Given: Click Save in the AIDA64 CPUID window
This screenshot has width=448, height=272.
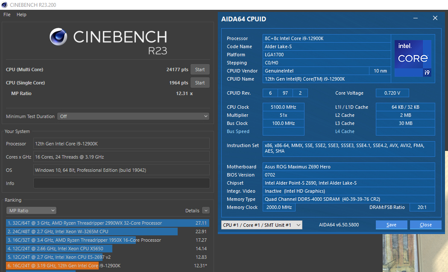Looking at the screenshot, I should coord(392,225).
